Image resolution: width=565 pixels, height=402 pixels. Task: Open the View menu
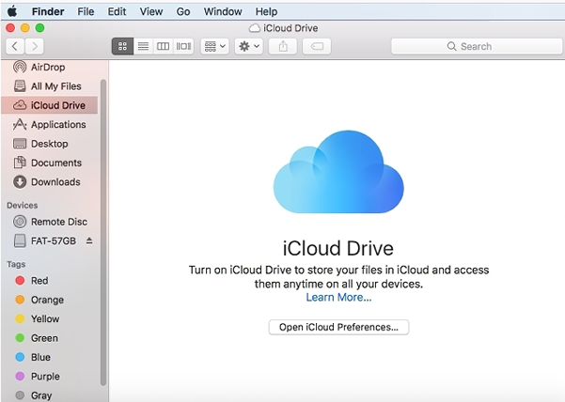(x=151, y=11)
